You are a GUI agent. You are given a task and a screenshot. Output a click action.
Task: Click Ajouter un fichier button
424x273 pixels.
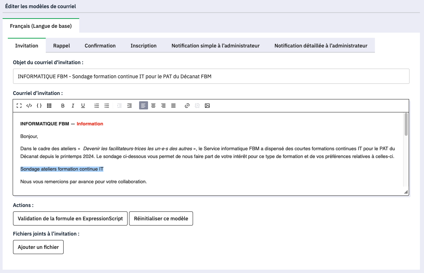[38, 247]
